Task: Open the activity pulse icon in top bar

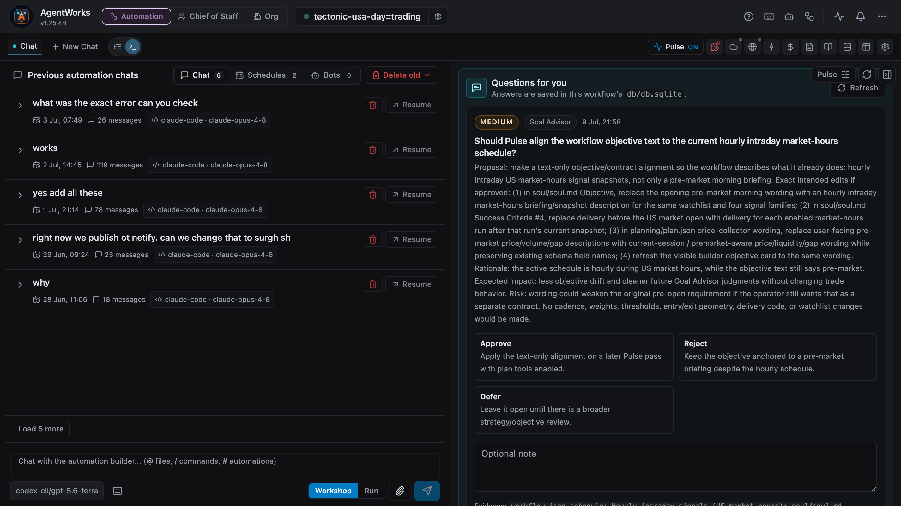Action: 839,16
